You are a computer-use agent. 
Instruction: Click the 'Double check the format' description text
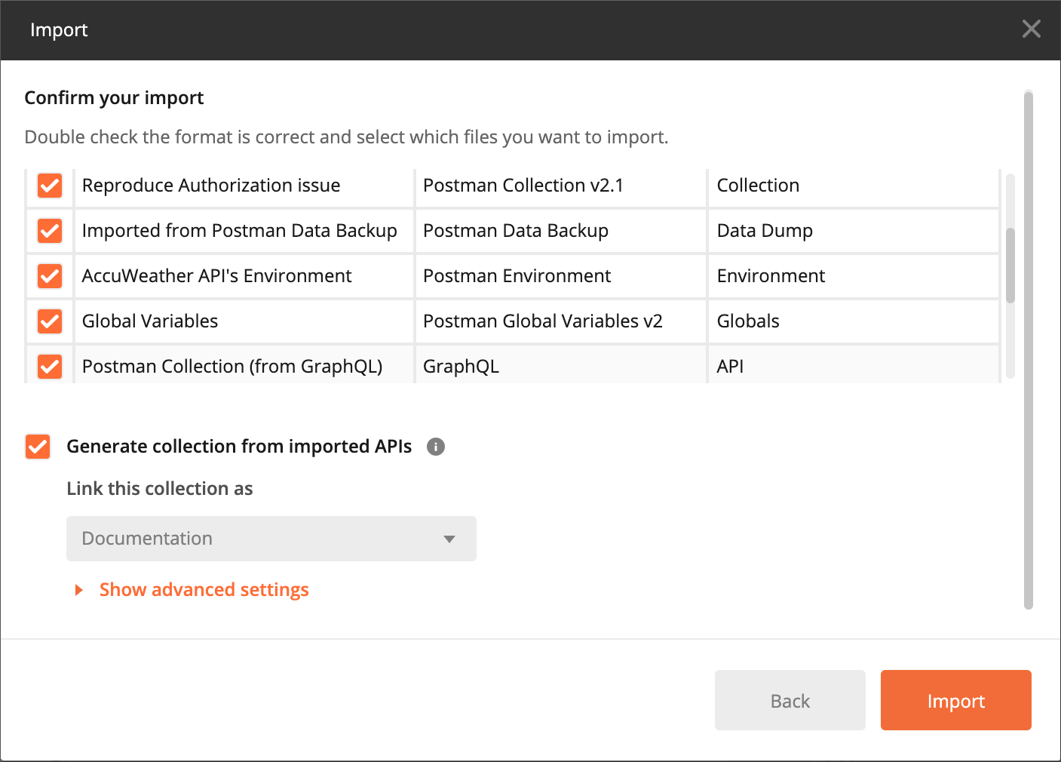(346, 137)
